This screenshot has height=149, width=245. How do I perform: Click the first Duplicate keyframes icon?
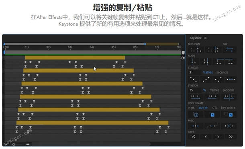coord(196,50)
